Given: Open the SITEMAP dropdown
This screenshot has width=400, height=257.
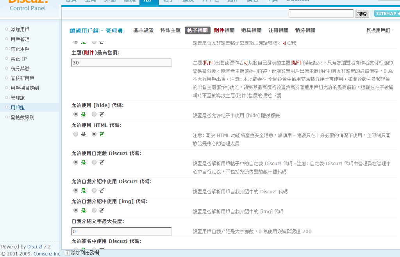Looking at the screenshot, I should pos(387,14).
